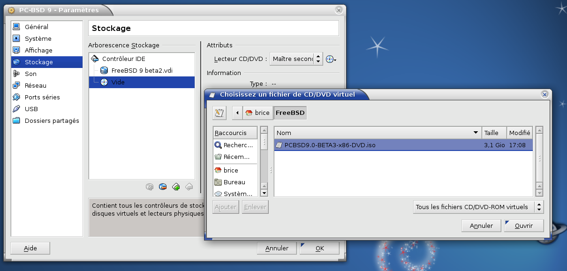This screenshot has height=271, width=567.
Task: Click the path bar back arrow
Action: (237, 113)
